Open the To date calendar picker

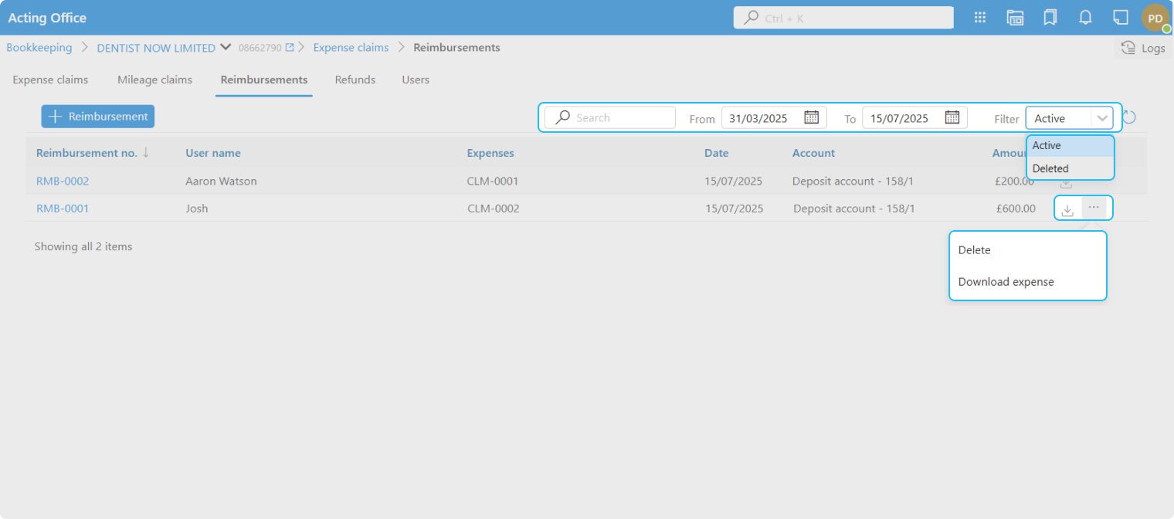[x=952, y=117]
